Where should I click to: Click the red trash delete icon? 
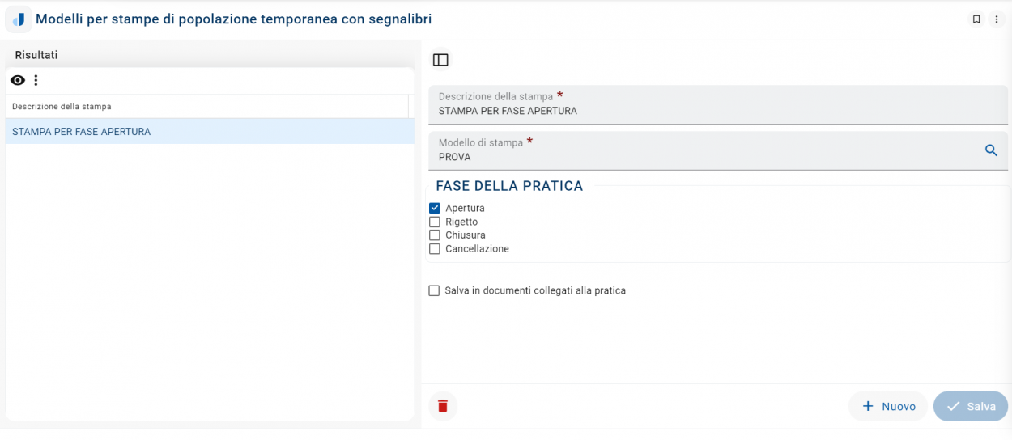tap(443, 406)
